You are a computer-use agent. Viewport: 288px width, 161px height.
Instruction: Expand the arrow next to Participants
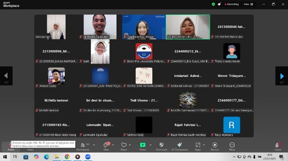94,145
